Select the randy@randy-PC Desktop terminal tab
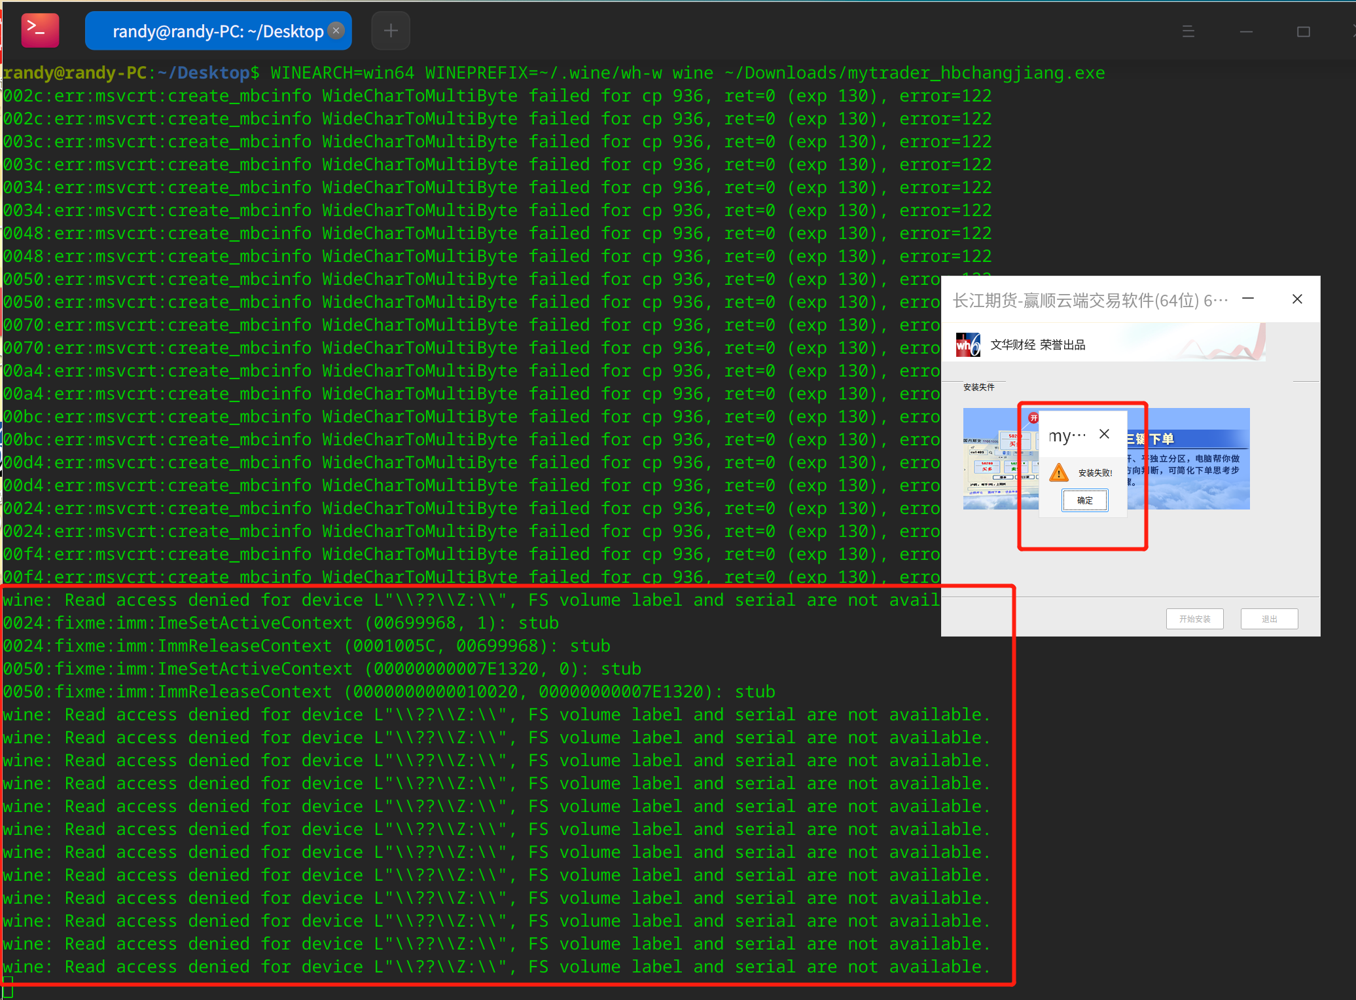The image size is (1356, 1000). tap(209, 31)
